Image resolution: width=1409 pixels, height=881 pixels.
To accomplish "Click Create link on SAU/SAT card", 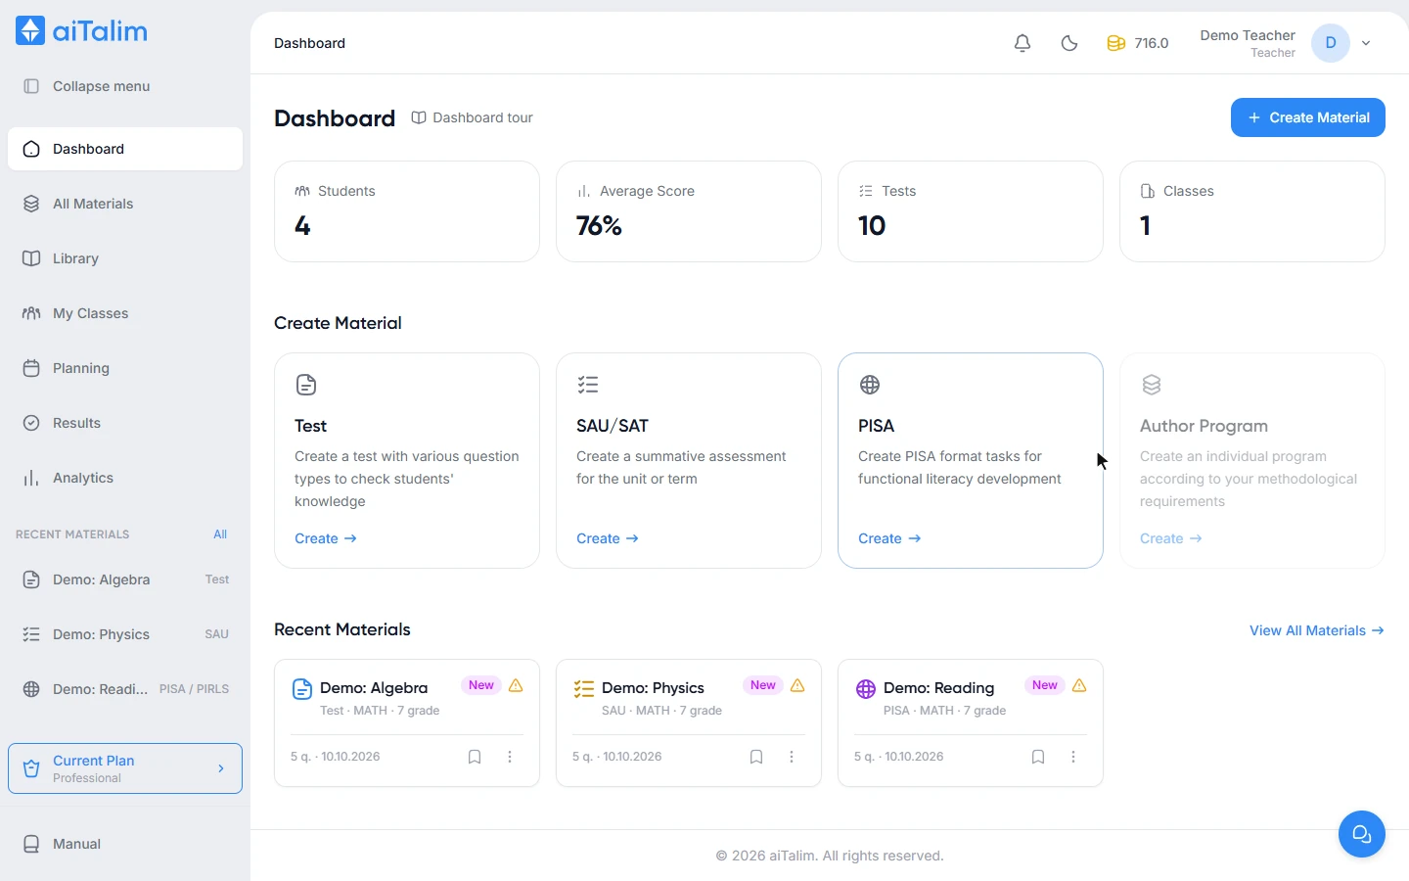I will point(608,538).
